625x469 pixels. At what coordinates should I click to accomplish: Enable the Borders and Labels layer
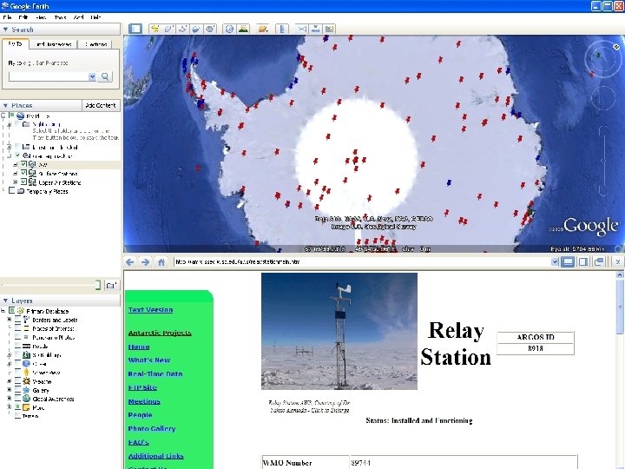(x=17, y=320)
